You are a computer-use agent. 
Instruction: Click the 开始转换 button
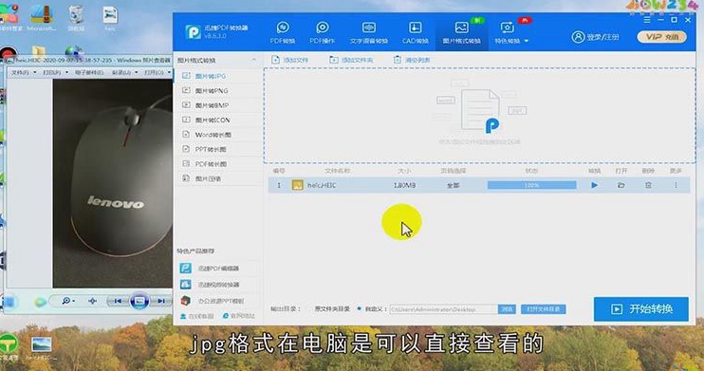[641, 309]
